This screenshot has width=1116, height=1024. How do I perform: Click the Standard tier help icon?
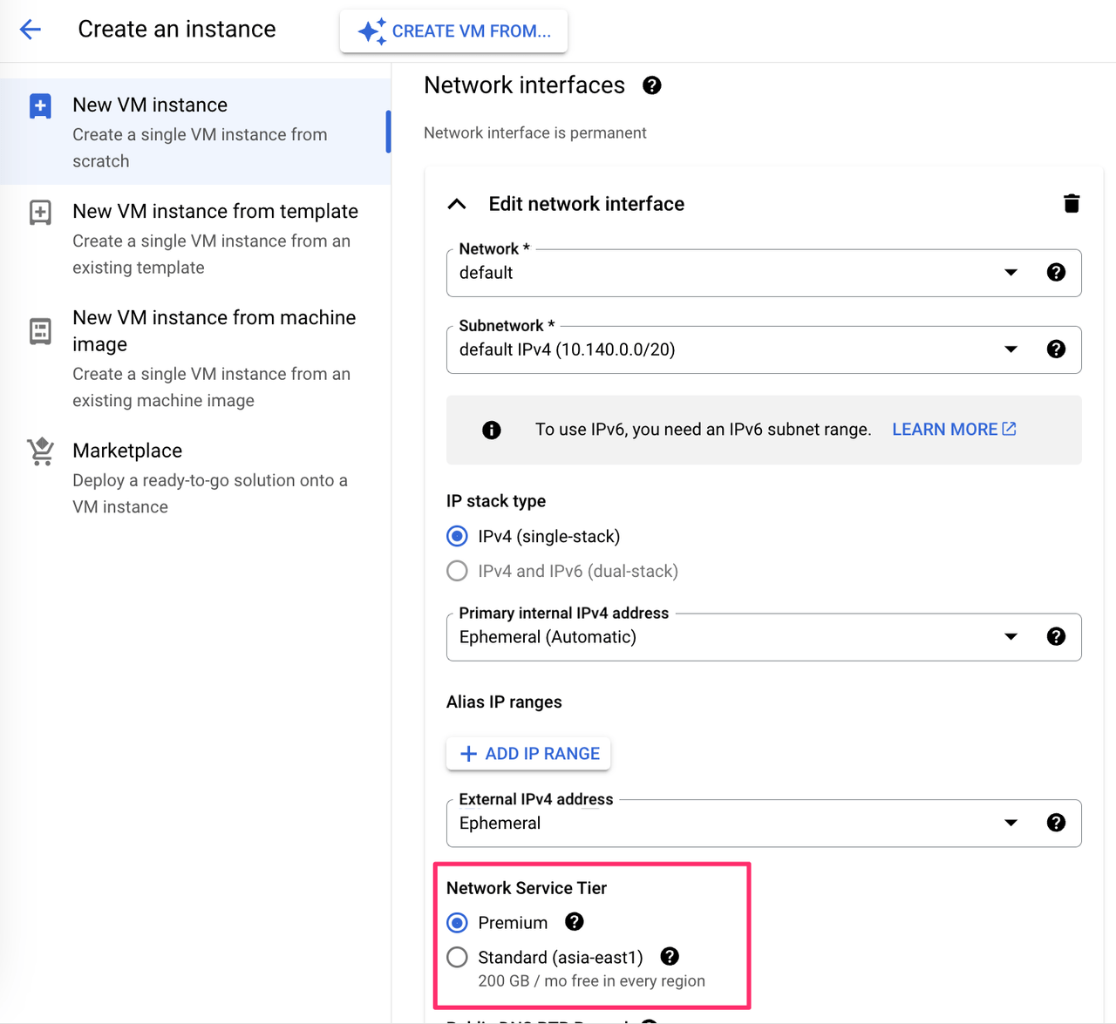point(670,956)
